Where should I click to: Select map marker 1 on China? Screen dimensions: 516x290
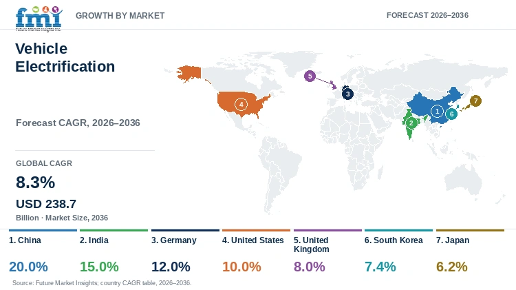point(437,112)
